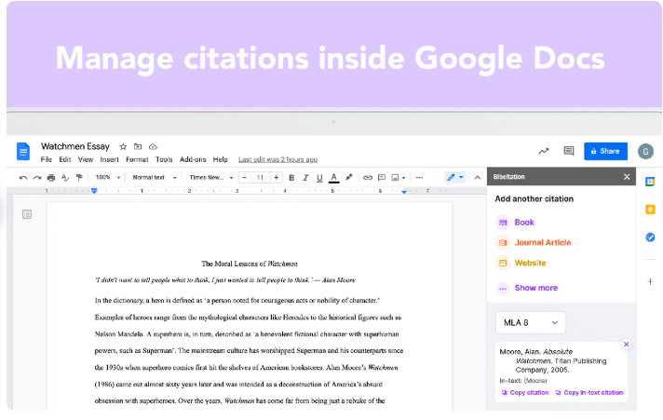This screenshot has width=663, height=420.
Task: Open Google Calendar in side panel
Action: 650,183
